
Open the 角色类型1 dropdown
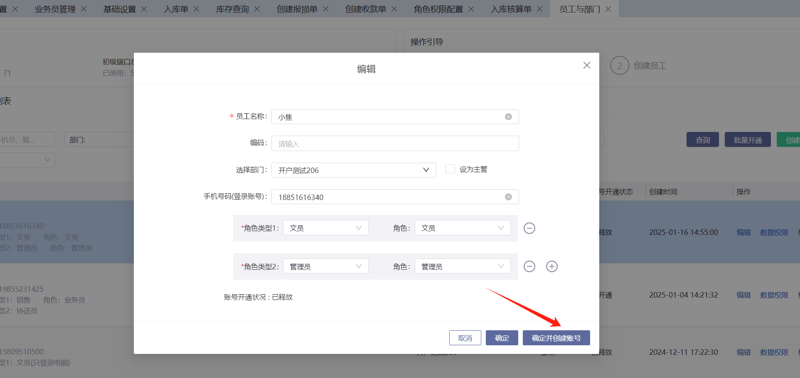(x=325, y=228)
